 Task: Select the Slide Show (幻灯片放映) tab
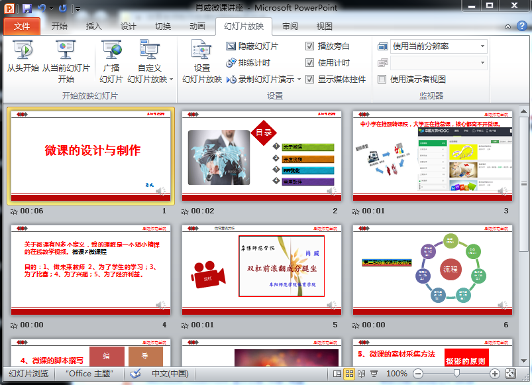click(244, 26)
